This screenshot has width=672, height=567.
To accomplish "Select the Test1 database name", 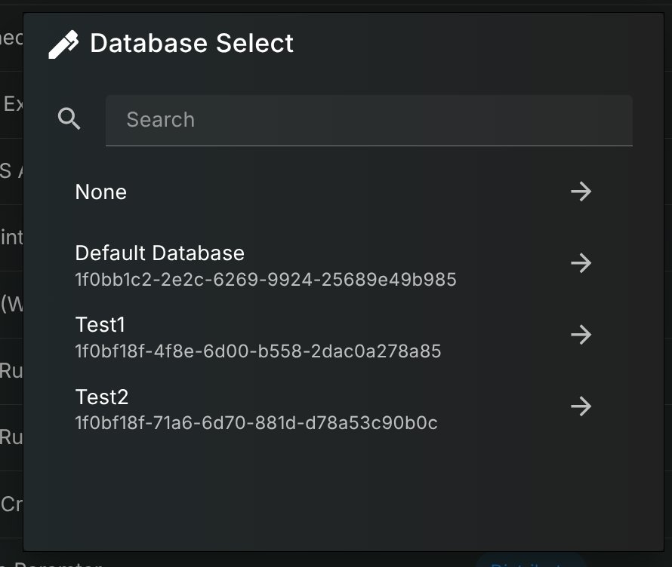I will 100,325.
